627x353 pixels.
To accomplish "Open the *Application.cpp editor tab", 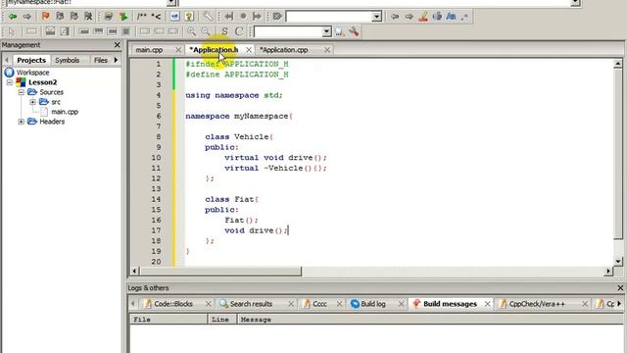I will [284, 50].
